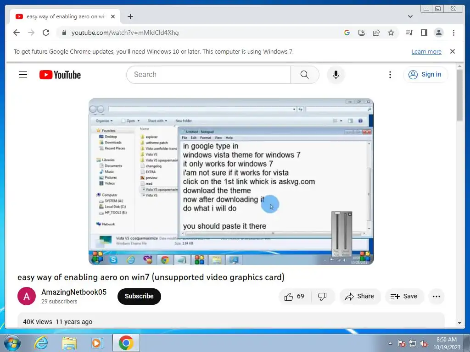Click the Chrome taskbar button

126,343
